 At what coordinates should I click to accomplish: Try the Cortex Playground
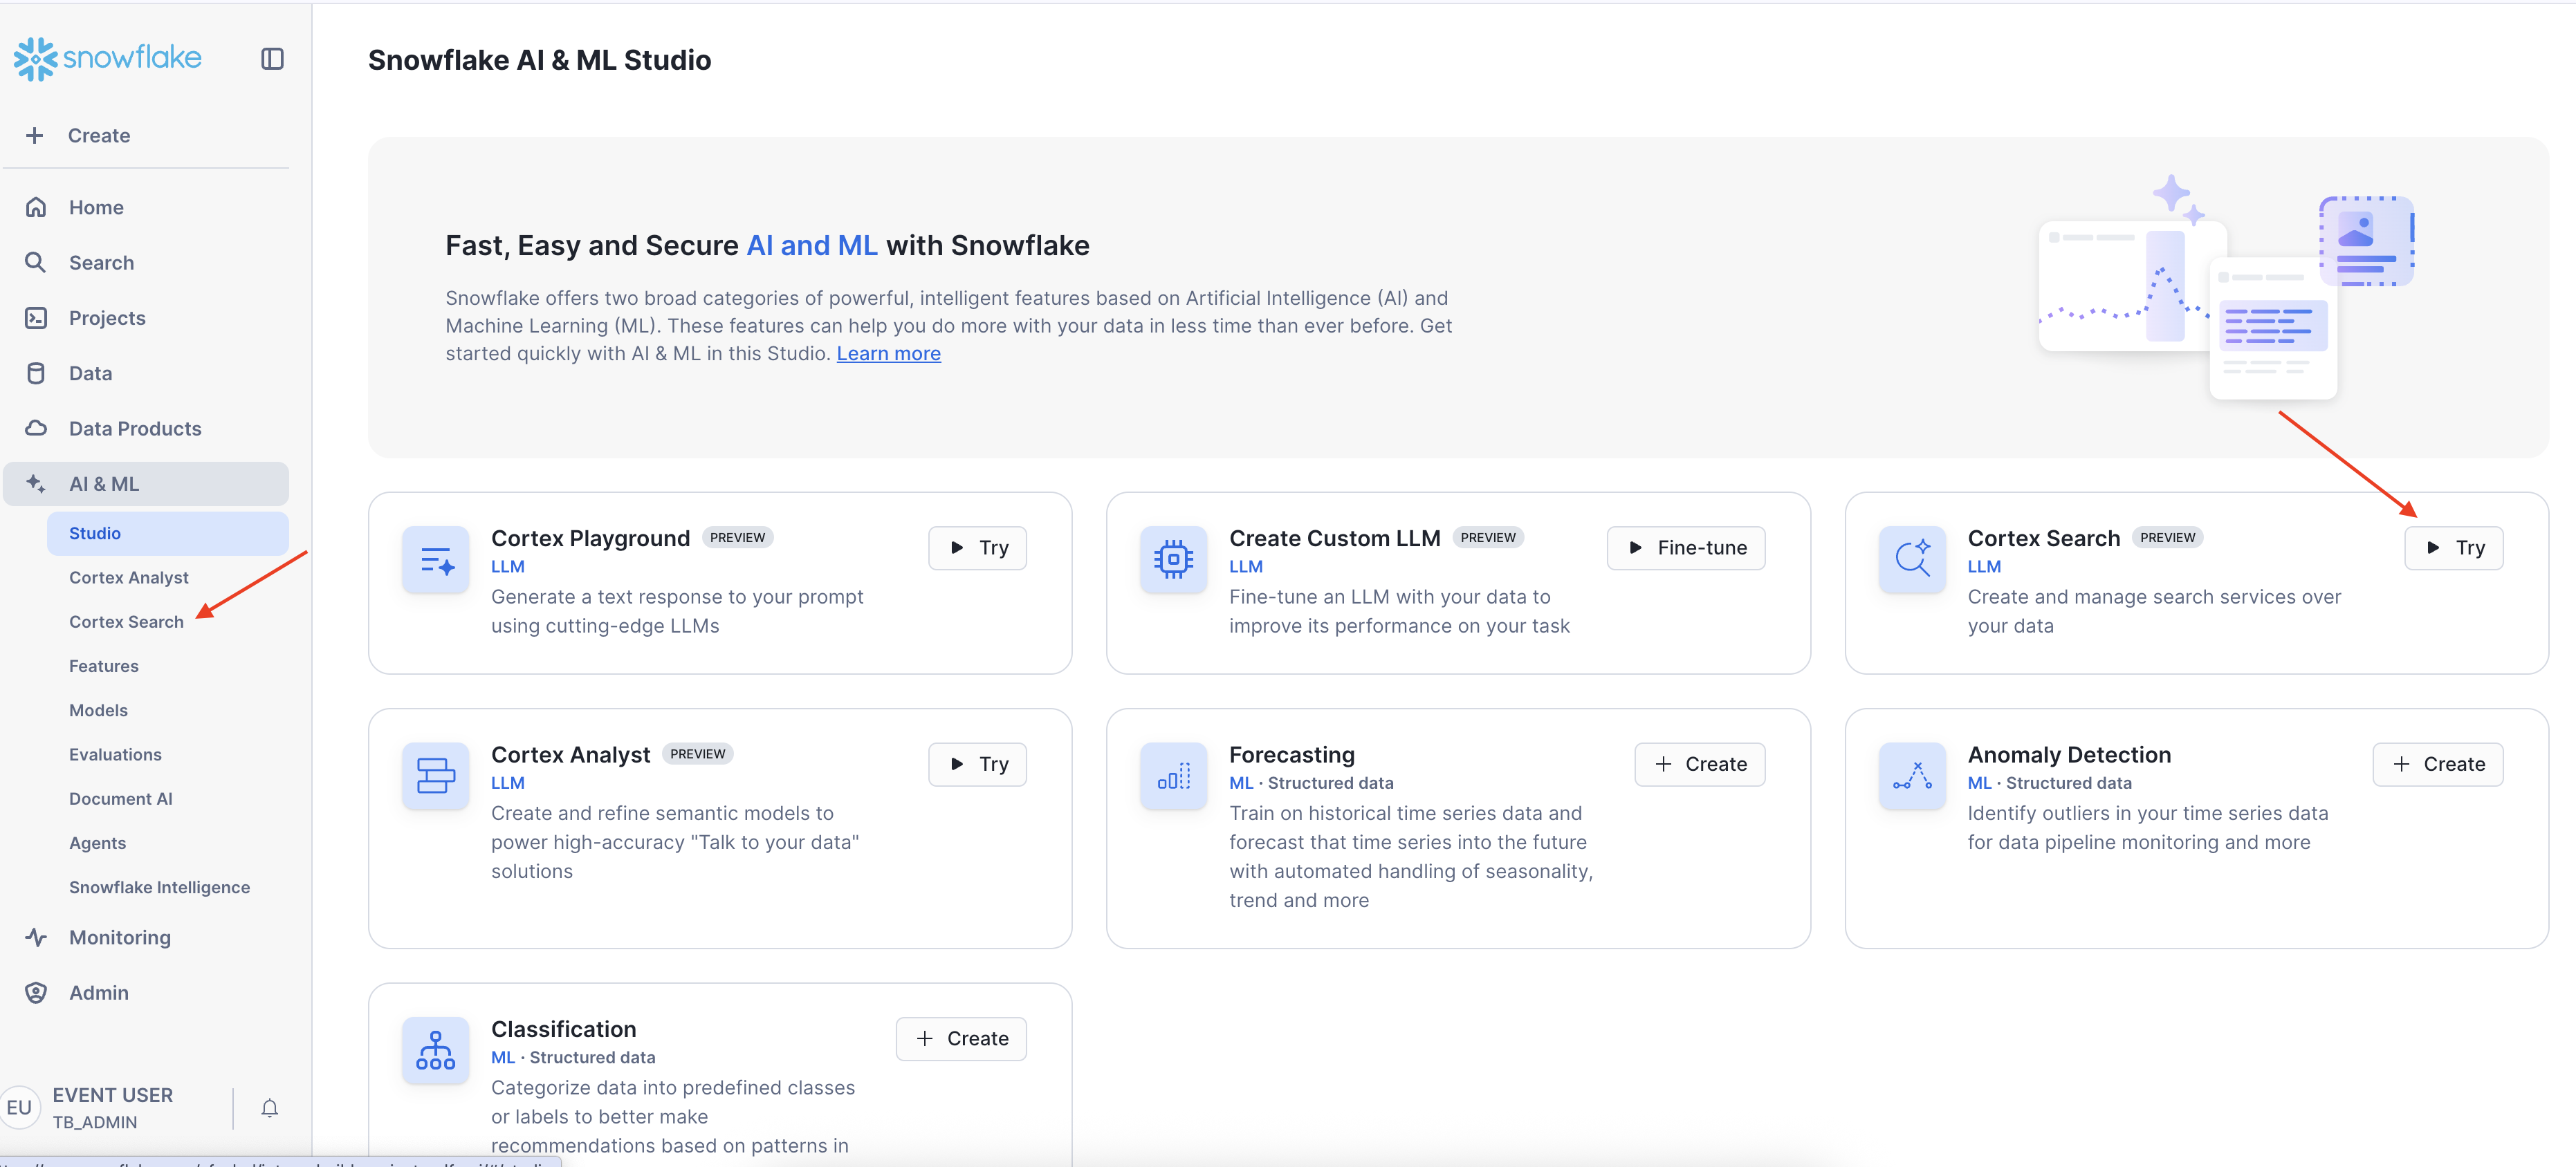click(x=977, y=548)
